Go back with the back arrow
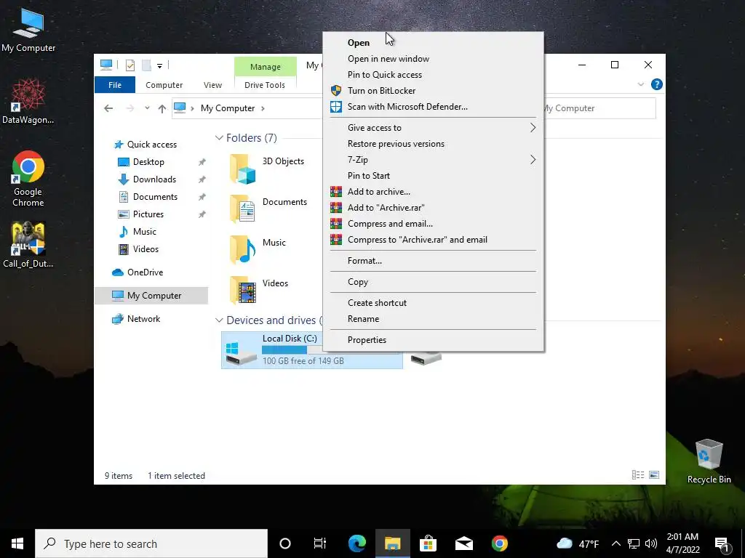This screenshot has width=745, height=558. tap(108, 108)
